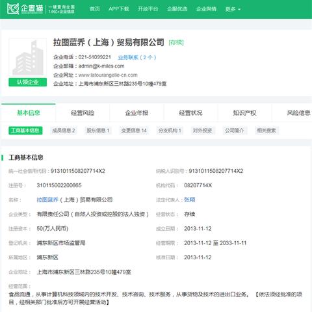Select 企服优选 in the header
The image size is (312, 312).
[x=177, y=9]
